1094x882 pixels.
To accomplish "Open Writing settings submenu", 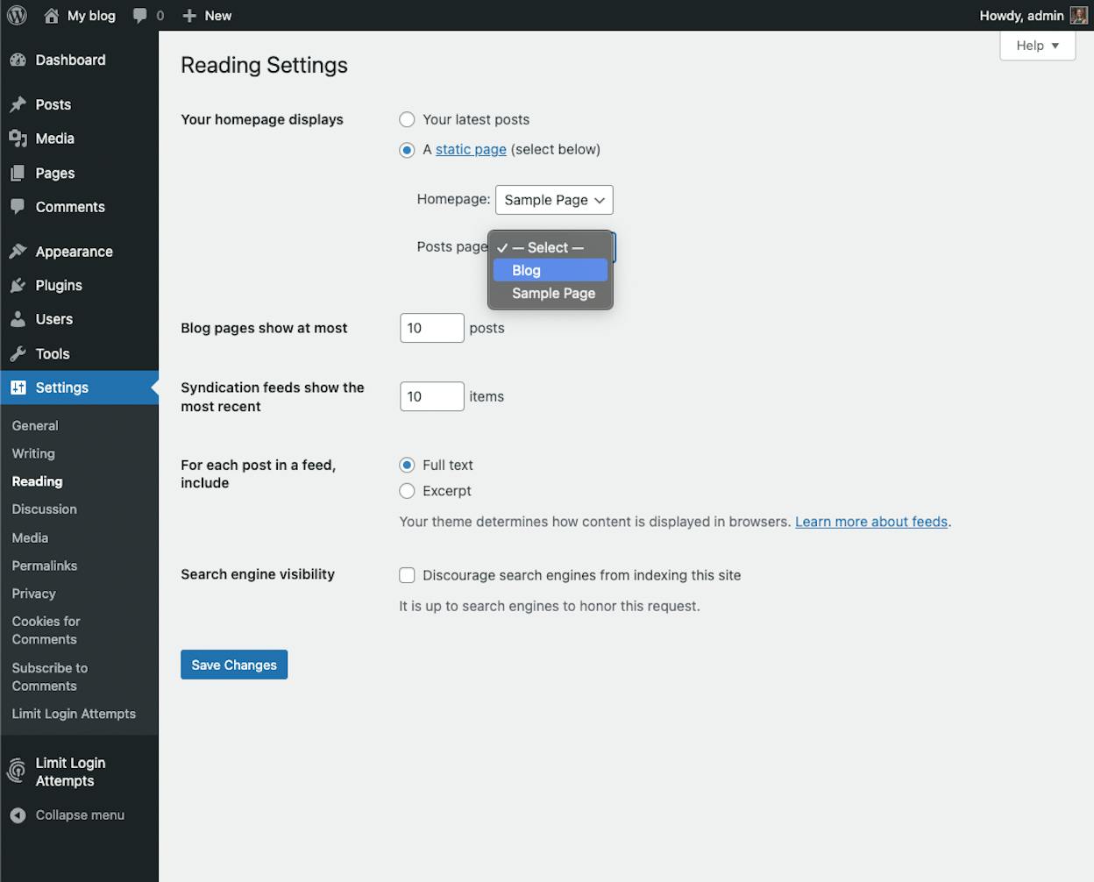I will coord(33,453).
